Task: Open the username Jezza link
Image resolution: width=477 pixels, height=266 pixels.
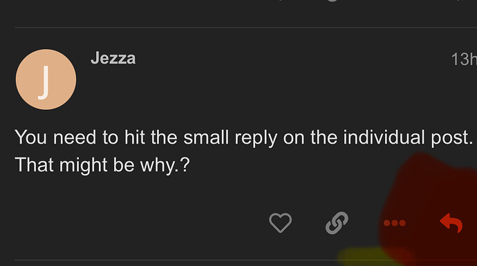Action: point(113,58)
